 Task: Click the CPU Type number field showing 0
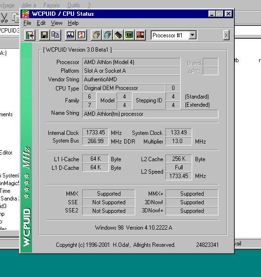(x=173, y=88)
